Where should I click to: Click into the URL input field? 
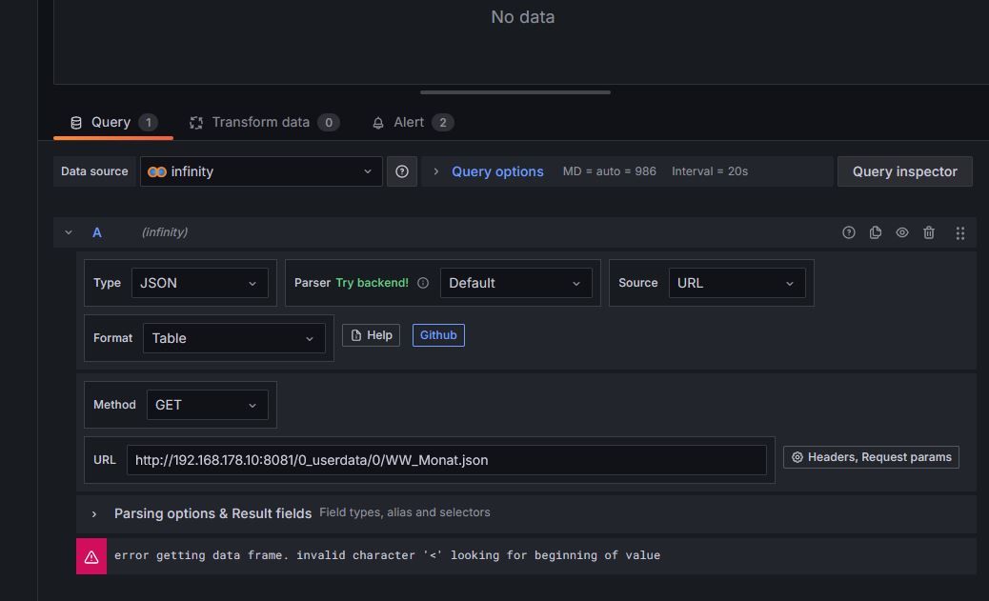[446, 460]
